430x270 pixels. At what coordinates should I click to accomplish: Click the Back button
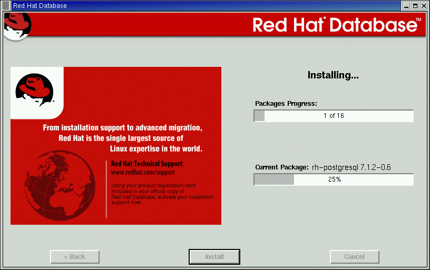click(75, 257)
